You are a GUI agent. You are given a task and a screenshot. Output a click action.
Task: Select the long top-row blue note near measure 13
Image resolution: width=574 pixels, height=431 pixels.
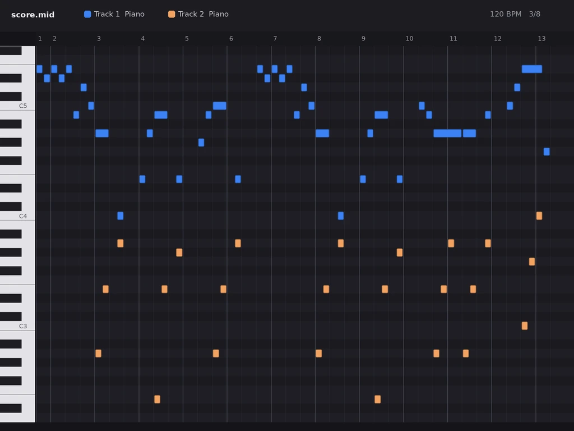point(532,69)
